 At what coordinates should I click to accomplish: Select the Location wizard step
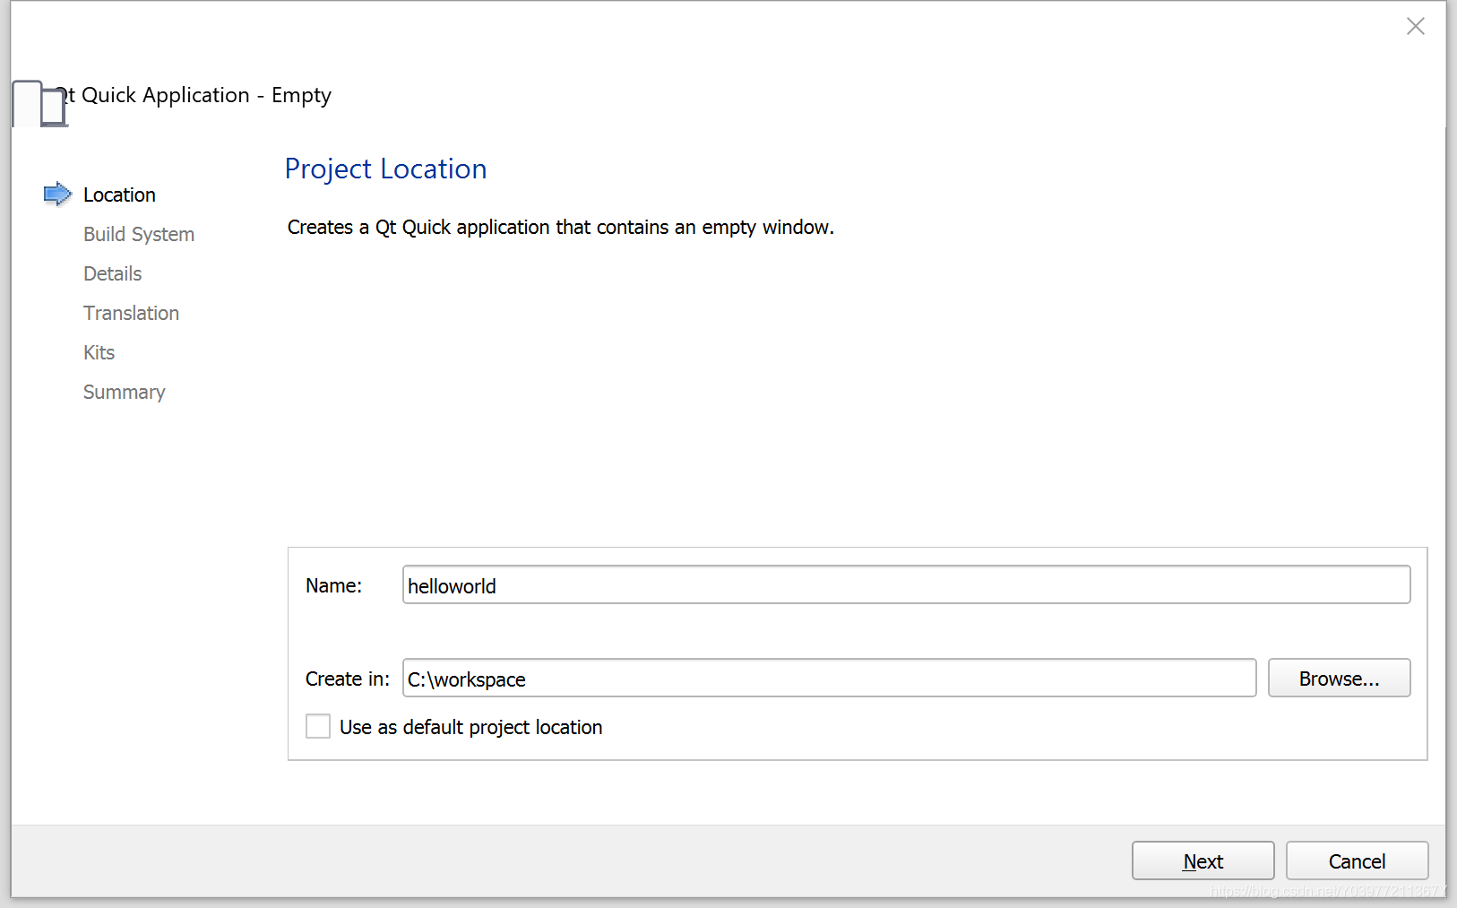pos(119,195)
